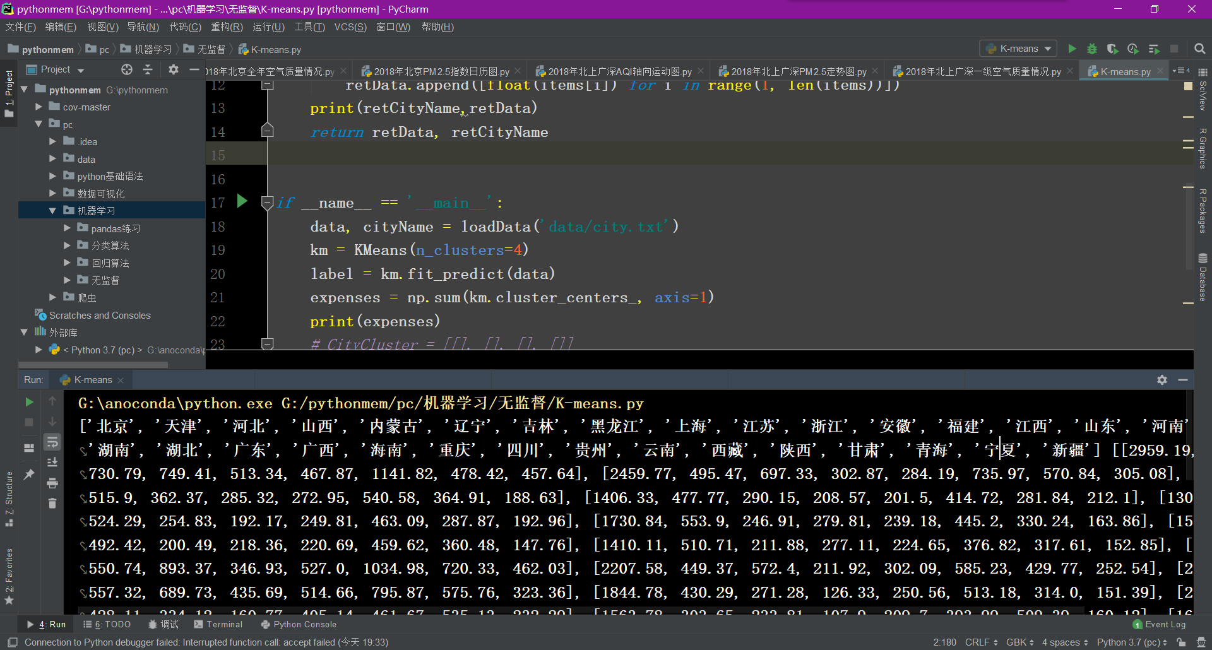Open Project panel settings gear
The width and height of the screenshot is (1212, 650).
[x=174, y=69]
